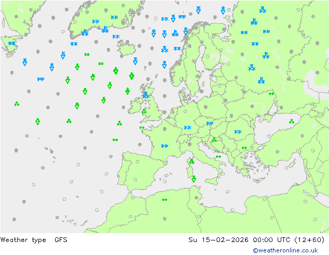Select the green rain symbol over Wales
This screenshot has height=255, width=329.
[x=144, y=111]
